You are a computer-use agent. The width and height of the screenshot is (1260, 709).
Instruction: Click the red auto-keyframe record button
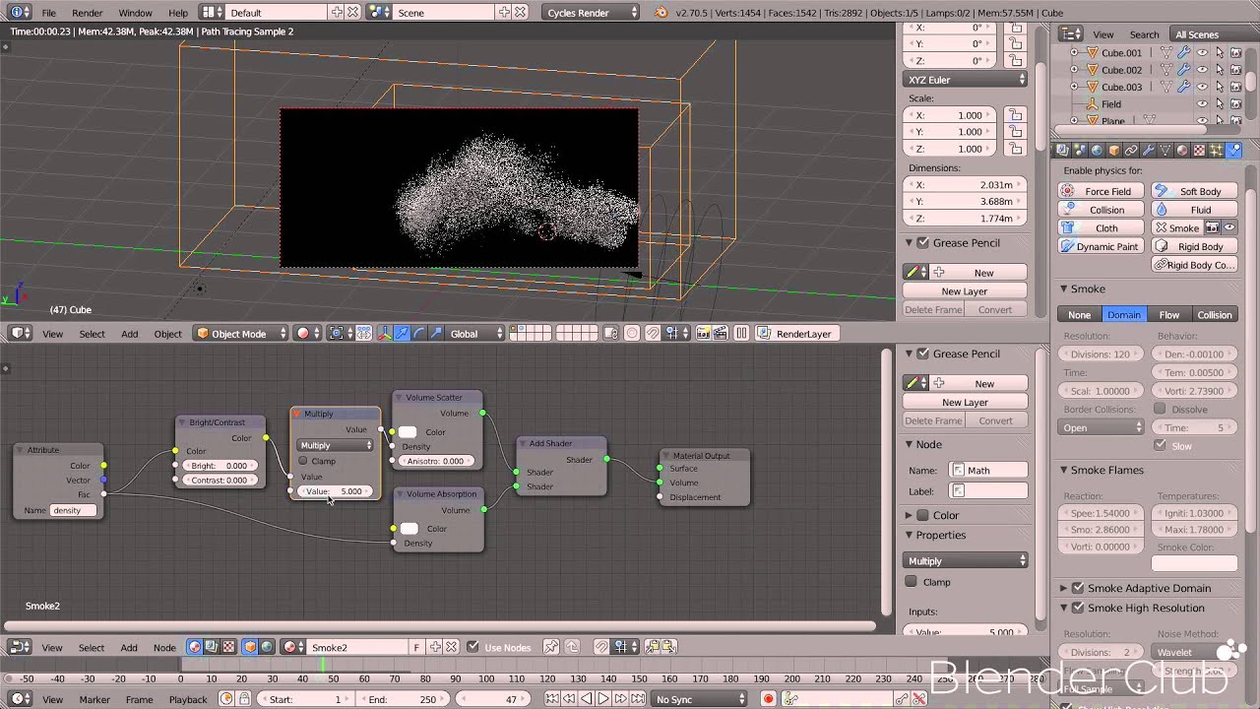[x=768, y=699]
